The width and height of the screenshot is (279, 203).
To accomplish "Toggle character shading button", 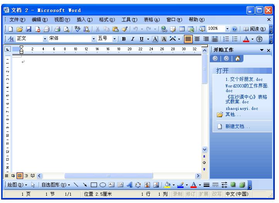I will (164, 39).
